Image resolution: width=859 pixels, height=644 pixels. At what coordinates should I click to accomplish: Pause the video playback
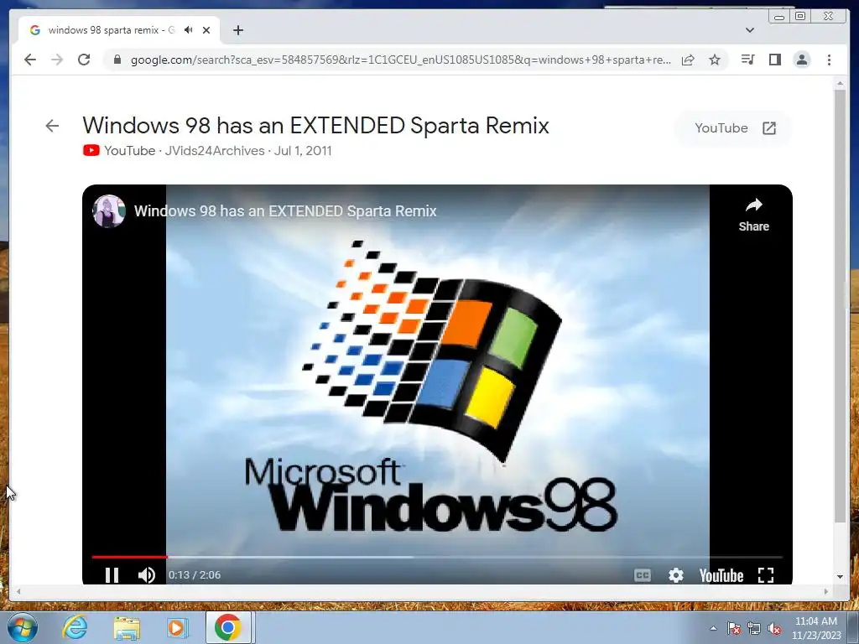[x=112, y=575]
